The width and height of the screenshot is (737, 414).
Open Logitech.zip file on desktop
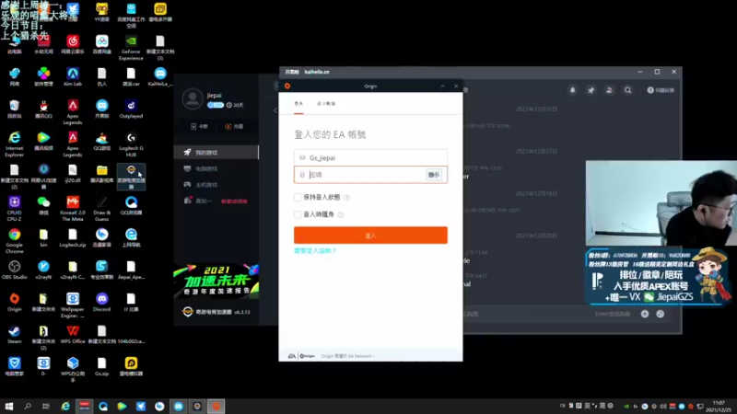[73, 237]
